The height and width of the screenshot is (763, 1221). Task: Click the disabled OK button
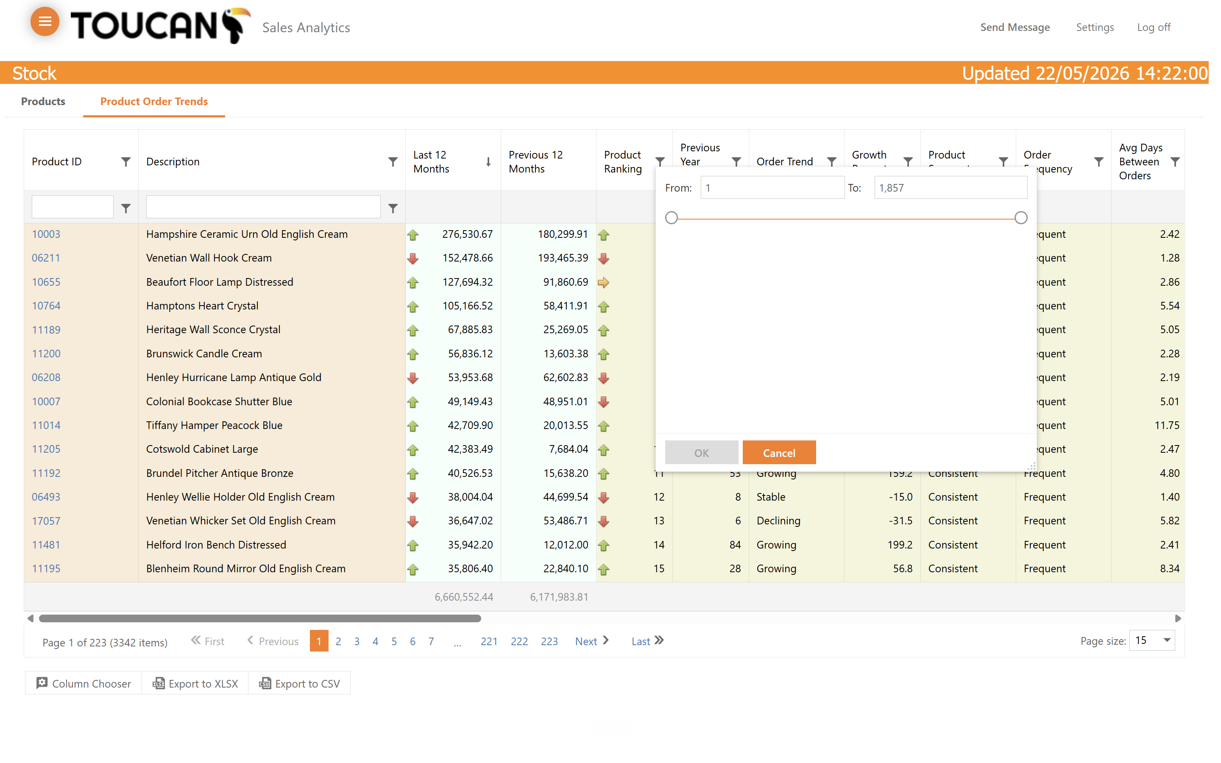[701, 452]
